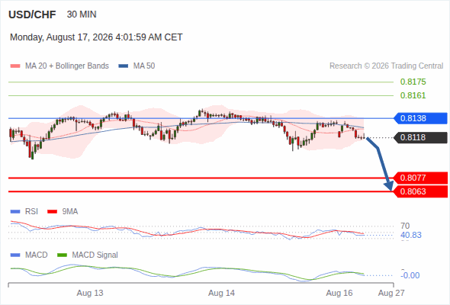
Task: Click the RSI value 40.83
Action: (411, 236)
